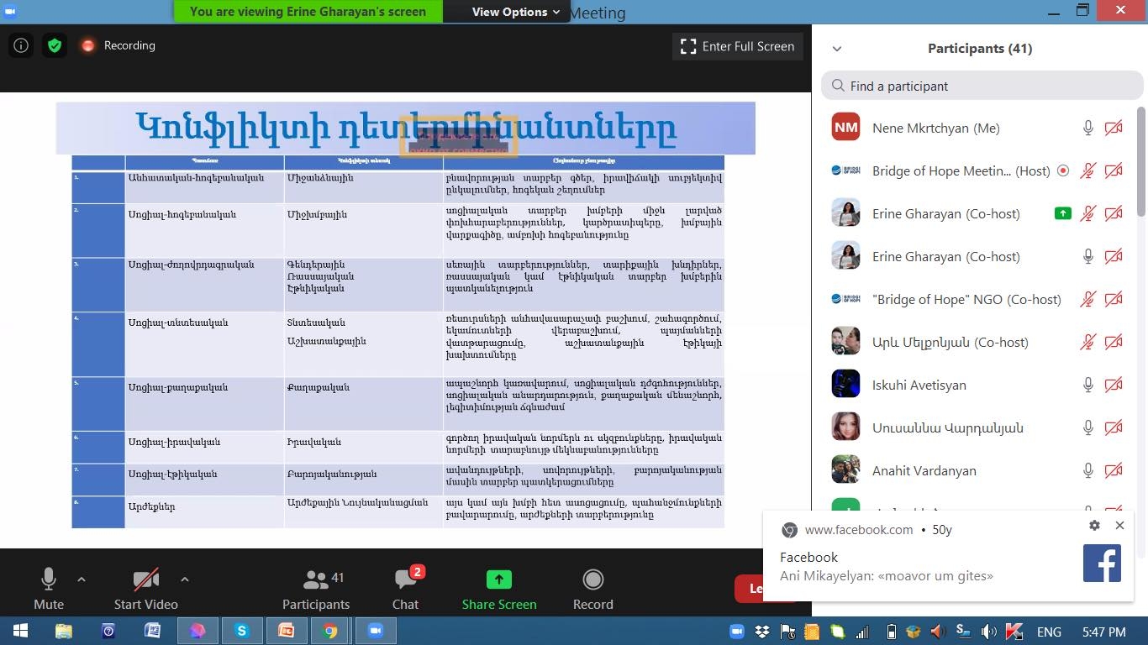The width and height of the screenshot is (1148, 645).
Task: Open settings gear on the Facebook notification
Action: pos(1094,526)
